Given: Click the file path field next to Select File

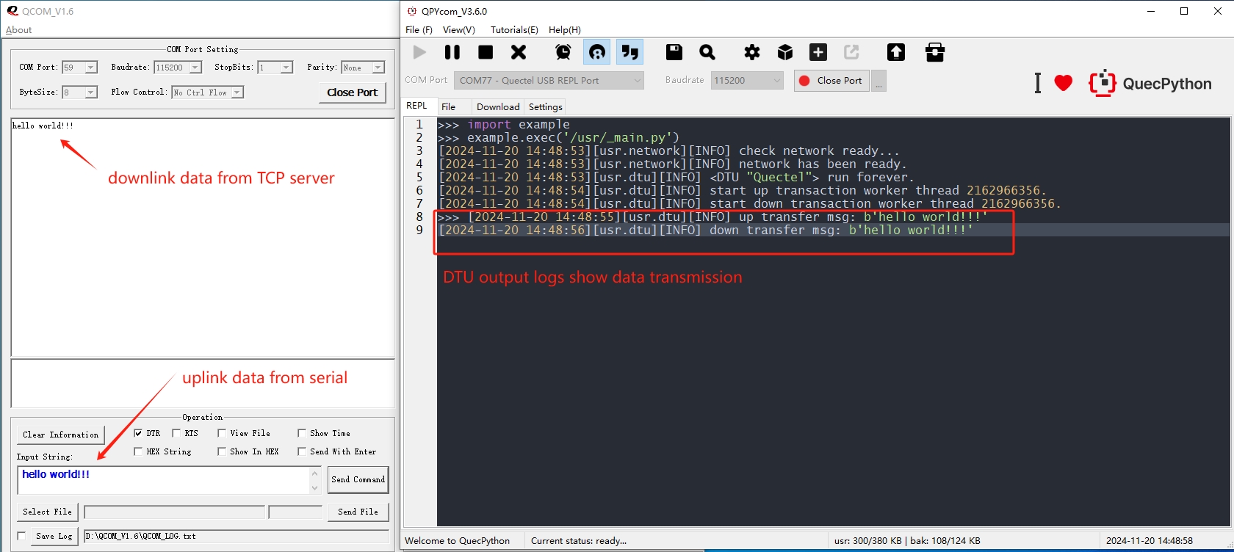Looking at the screenshot, I should pyautogui.click(x=174, y=512).
